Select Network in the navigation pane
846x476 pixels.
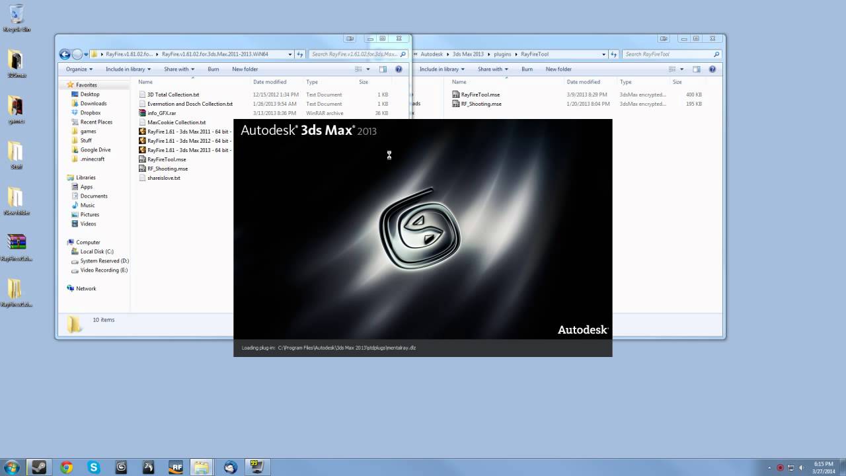(x=86, y=289)
